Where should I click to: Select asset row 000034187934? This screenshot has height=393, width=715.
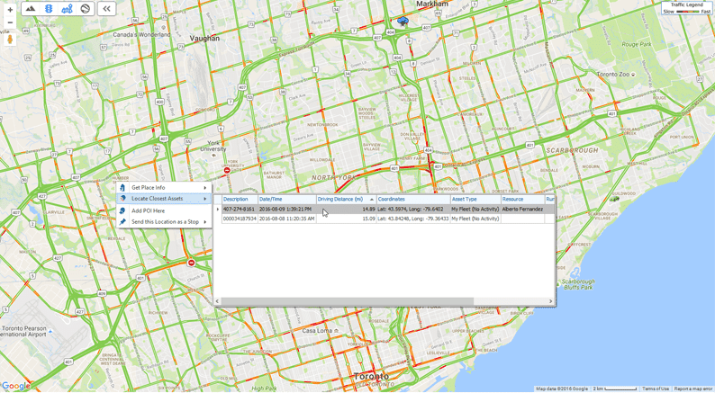pos(240,219)
